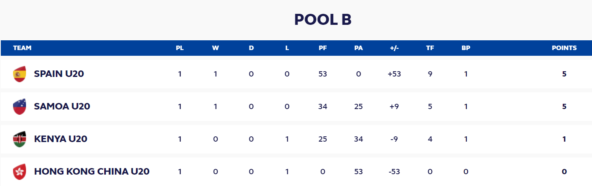The image size is (592, 186).
Task: Click the POOL B heading
Action: coord(323,20)
